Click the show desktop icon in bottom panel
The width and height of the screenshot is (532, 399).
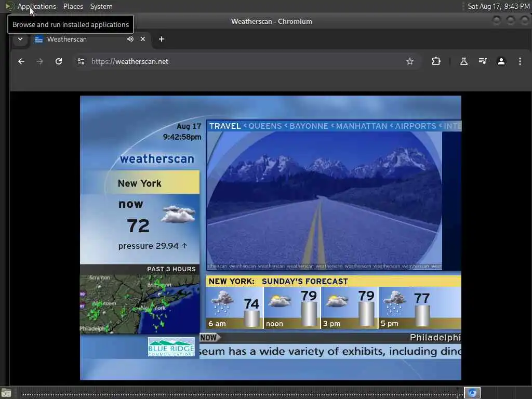click(x=6, y=393)
